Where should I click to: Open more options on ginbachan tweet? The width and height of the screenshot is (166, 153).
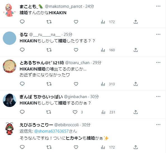click(x=158, y=96)
